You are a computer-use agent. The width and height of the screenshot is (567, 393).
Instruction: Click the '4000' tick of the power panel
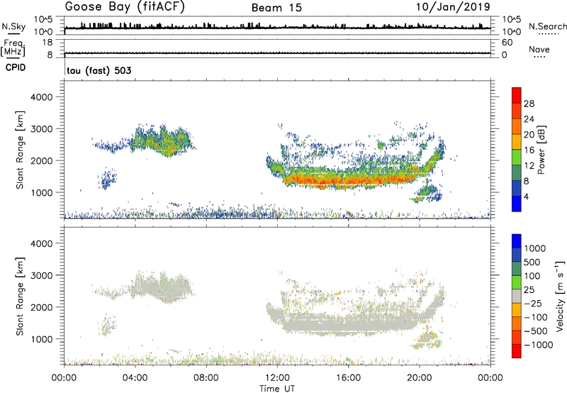pyautogui.click(x=41, y=97)
